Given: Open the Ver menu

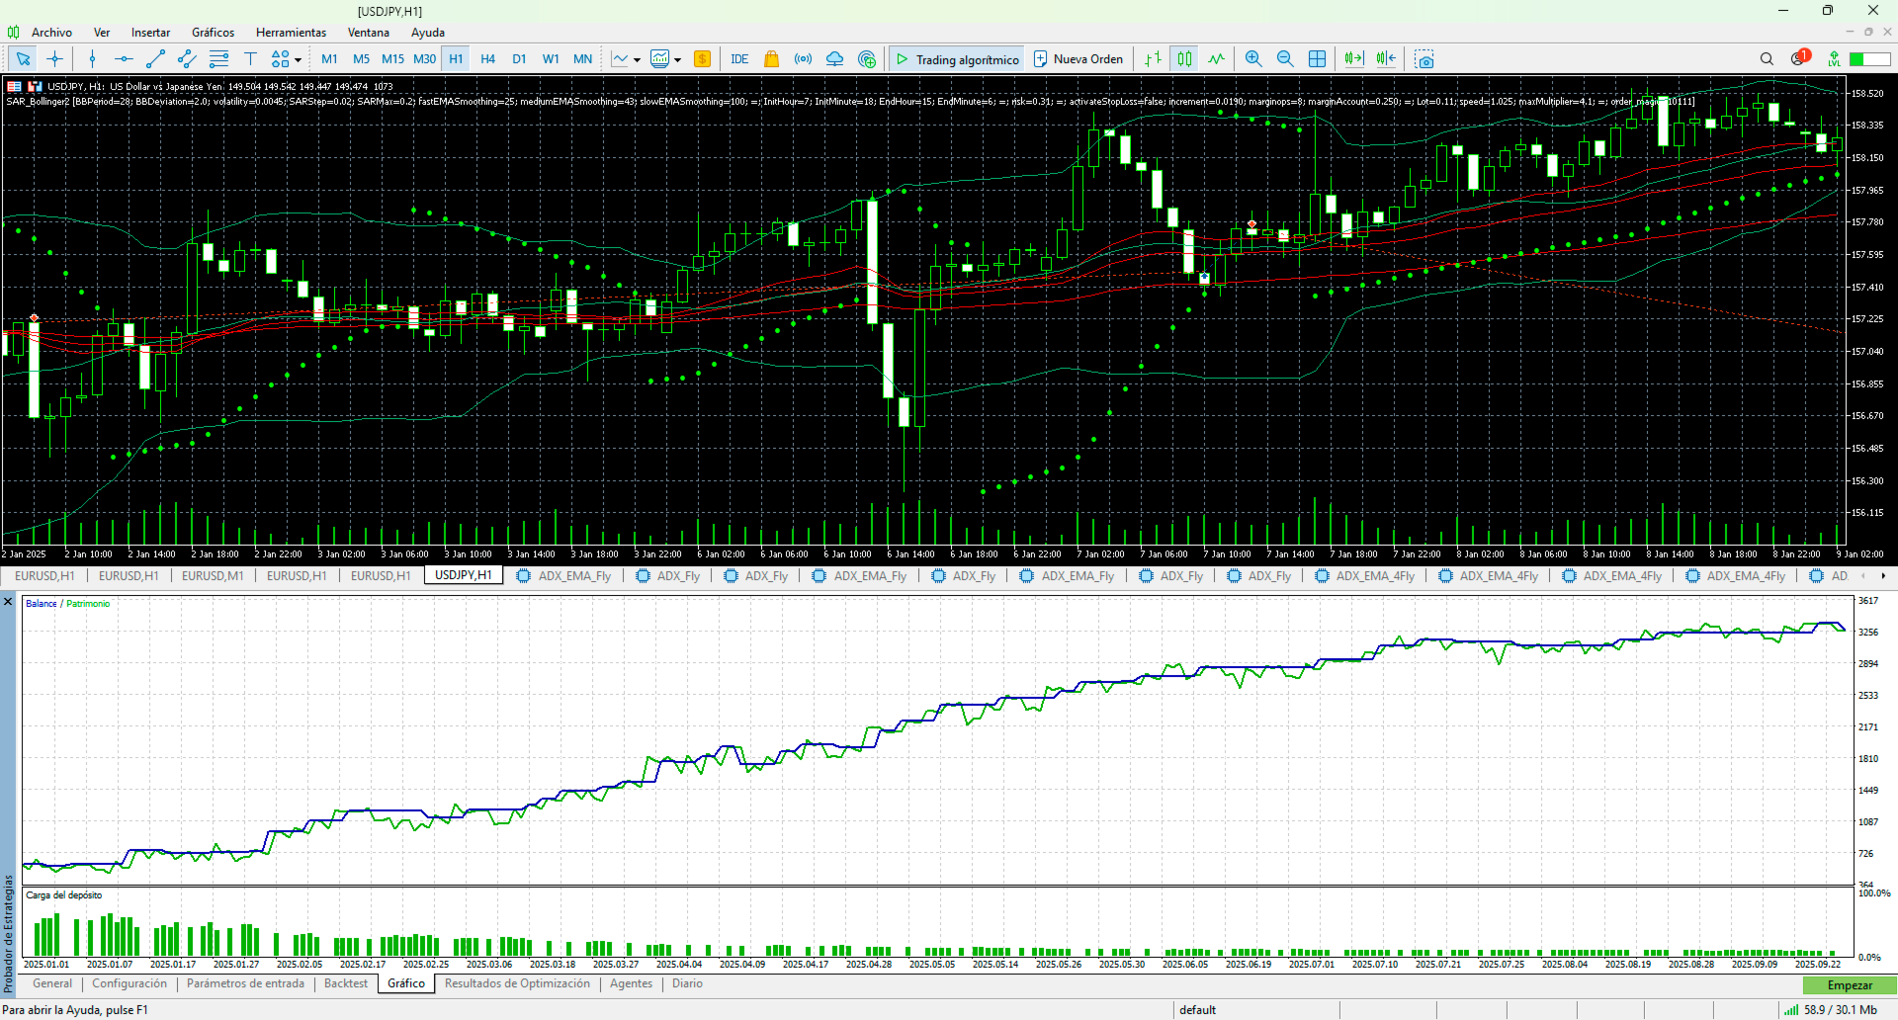Looking at the screenshot, I should point(102,33).
